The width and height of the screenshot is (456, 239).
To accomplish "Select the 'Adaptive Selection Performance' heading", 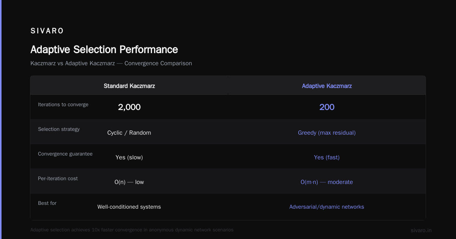I will [104, 49].
